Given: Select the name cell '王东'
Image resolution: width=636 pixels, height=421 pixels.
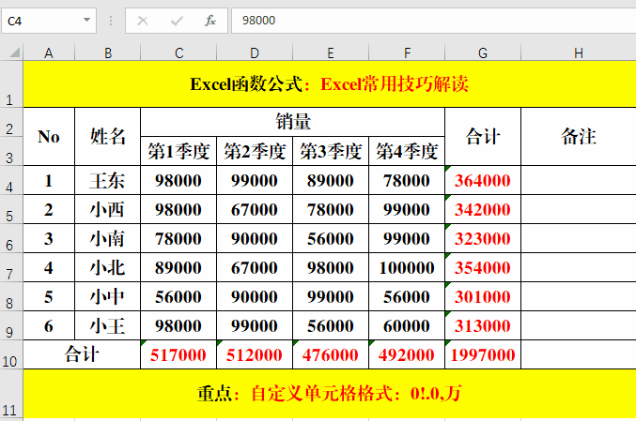Looking at the screenshot, I should (107, 180).
